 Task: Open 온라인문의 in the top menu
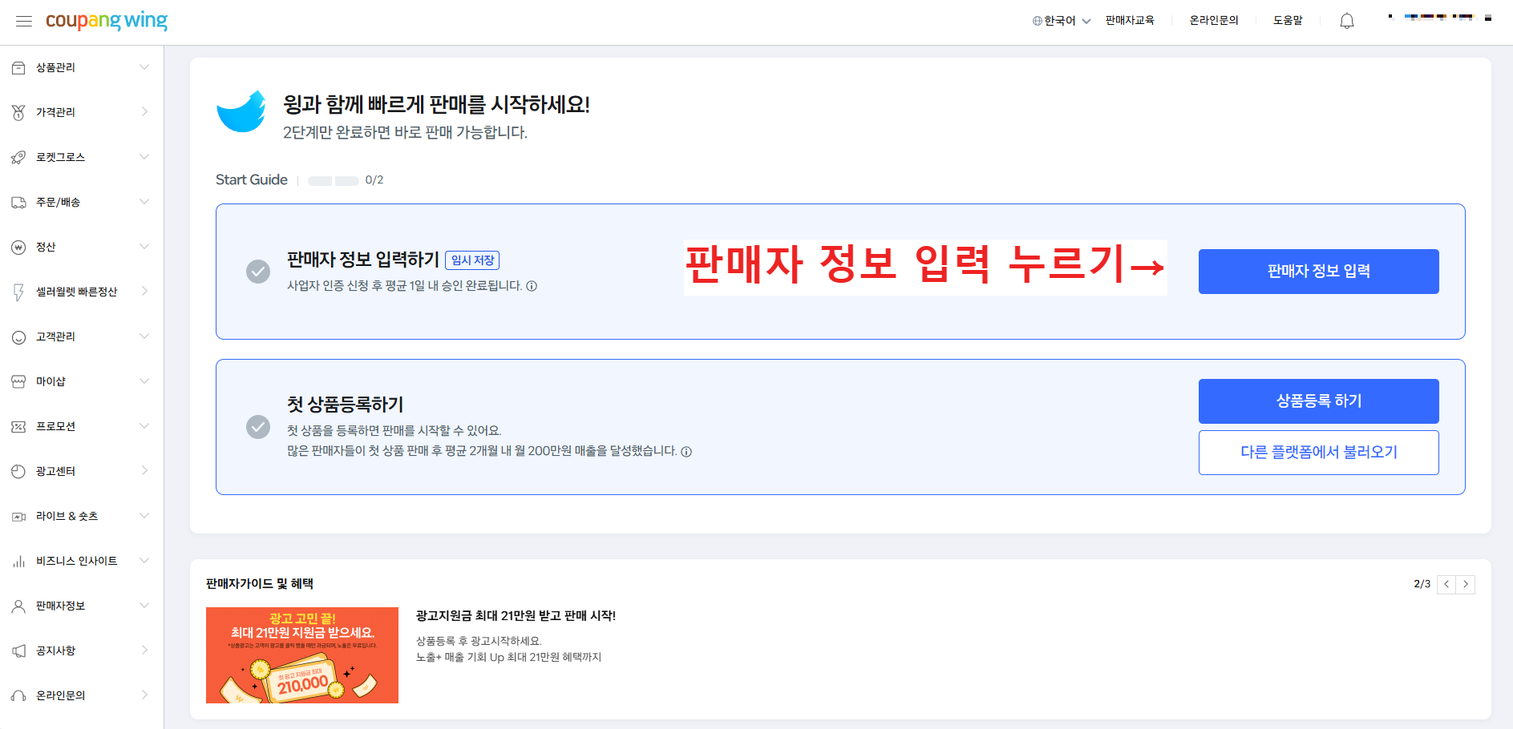(x=1214, y=21)
